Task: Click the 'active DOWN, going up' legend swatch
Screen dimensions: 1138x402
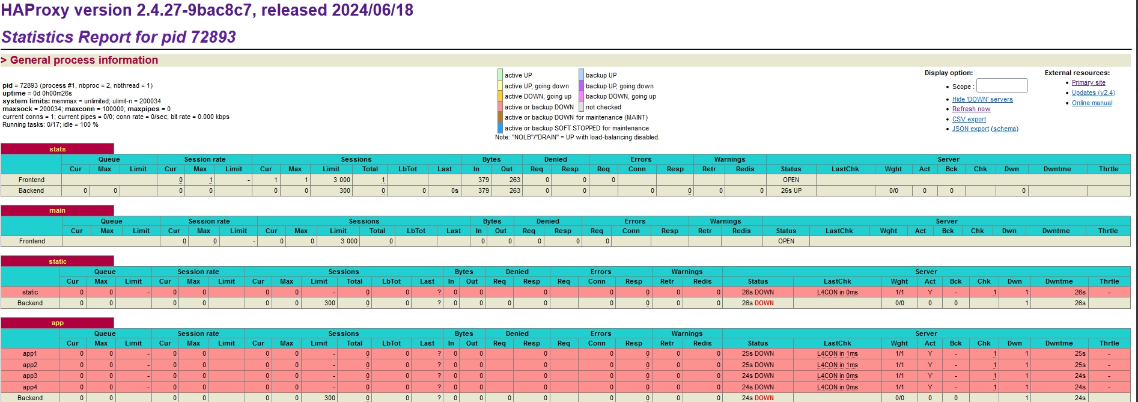Action: click(x=500, y=96)
